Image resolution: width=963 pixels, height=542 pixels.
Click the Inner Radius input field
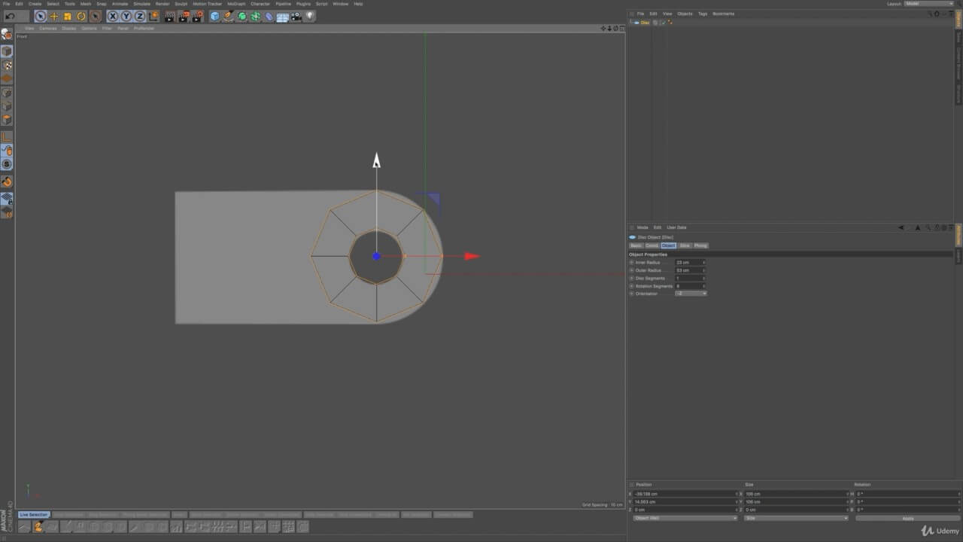click(688, 262)
